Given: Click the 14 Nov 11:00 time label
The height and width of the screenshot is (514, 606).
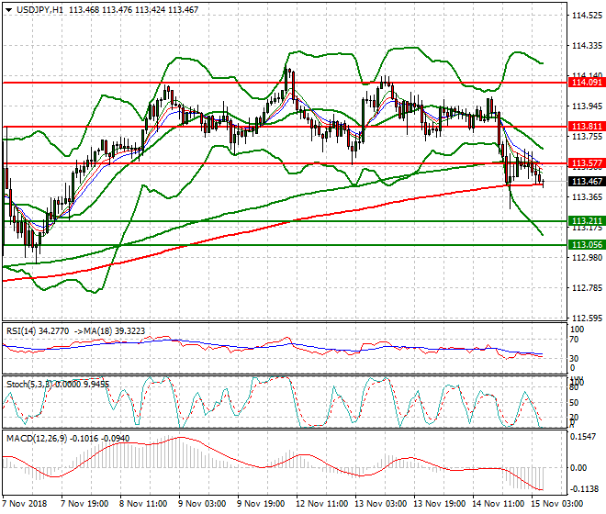Looking at the screenshot, I should pyautogui.click(x=499, y=504).
